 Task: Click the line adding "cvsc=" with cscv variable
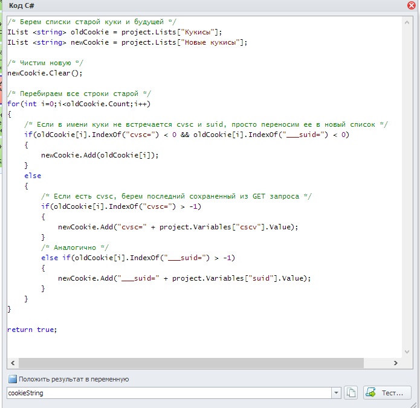coord(178,227)
